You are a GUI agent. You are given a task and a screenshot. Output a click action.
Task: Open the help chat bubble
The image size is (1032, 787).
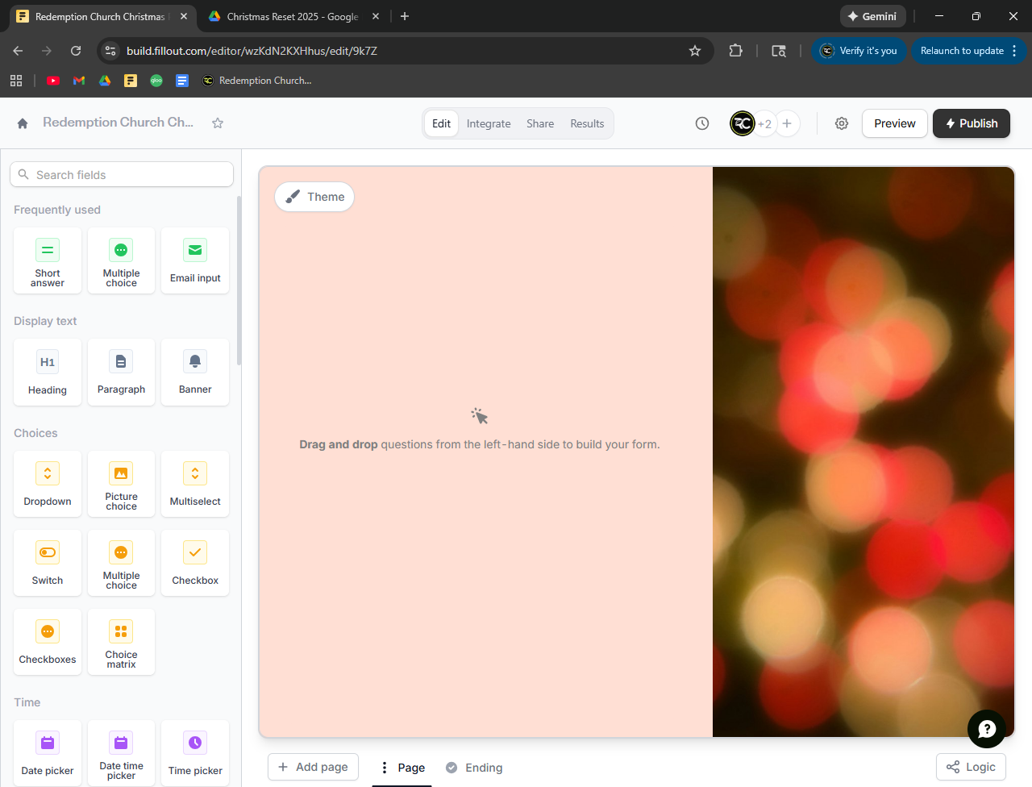[x=986, y=729]
